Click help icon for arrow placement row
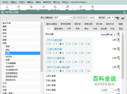Image resolution: width=127 pixels, height=94 pixels. pyautogui.click(x=118, y=34)
